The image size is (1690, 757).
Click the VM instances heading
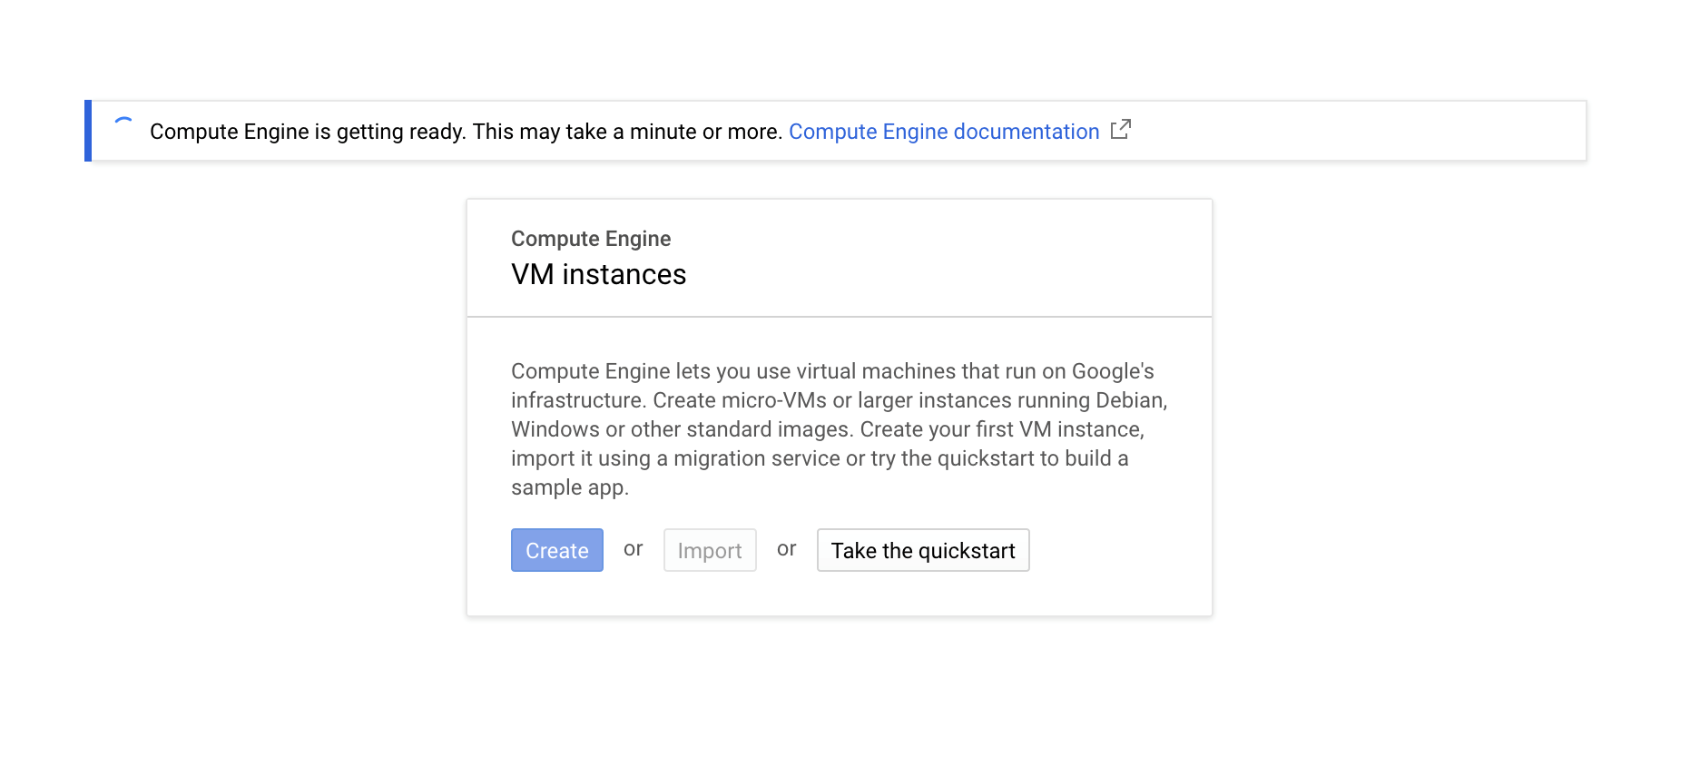tap(598, 274)
